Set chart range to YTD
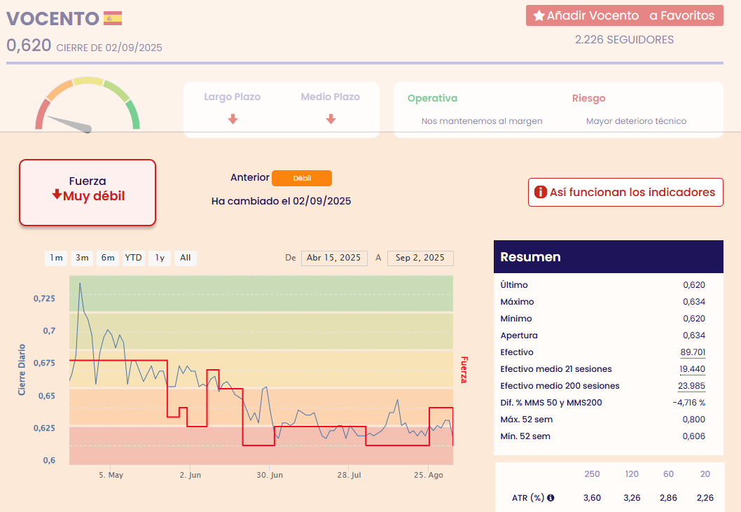Screen dimensions: 741x512 [133, 258]
